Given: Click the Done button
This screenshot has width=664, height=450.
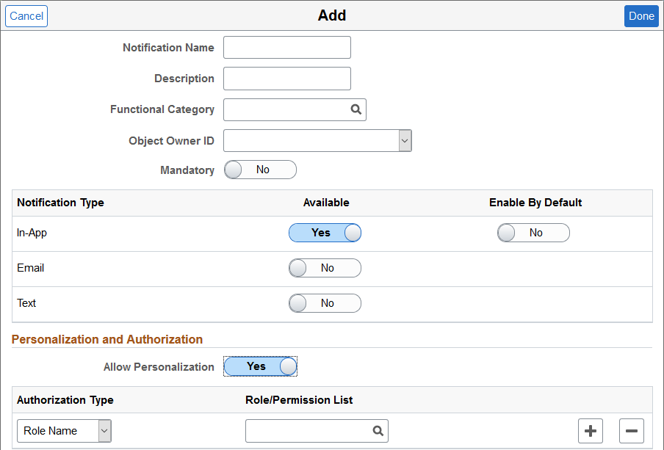Looking at the screenshot, I should point(641,16).
